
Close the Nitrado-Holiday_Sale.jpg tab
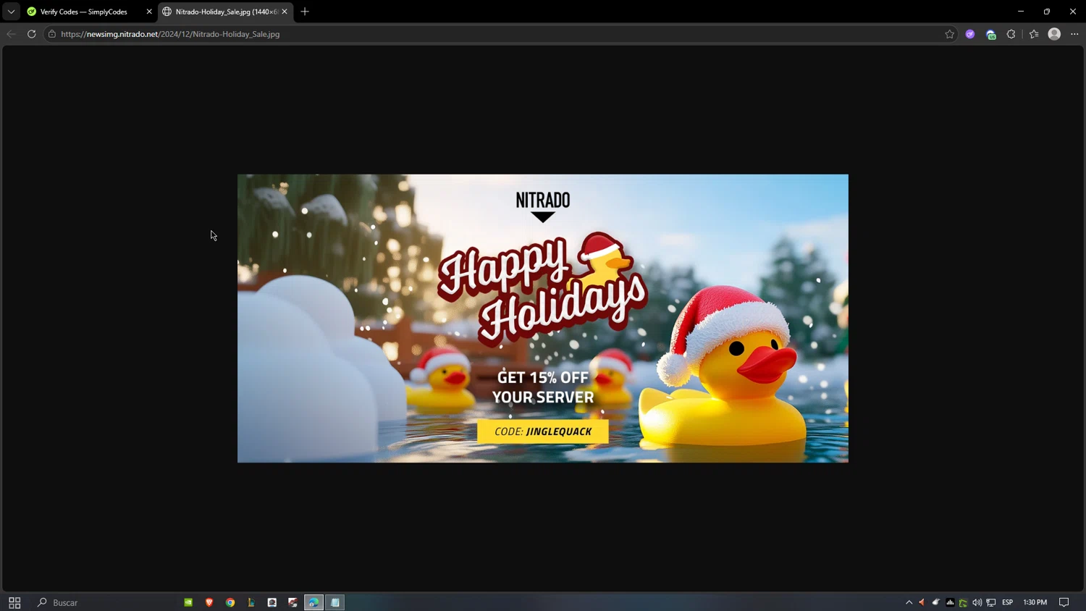pyautogui.click(x=285, y=12)
